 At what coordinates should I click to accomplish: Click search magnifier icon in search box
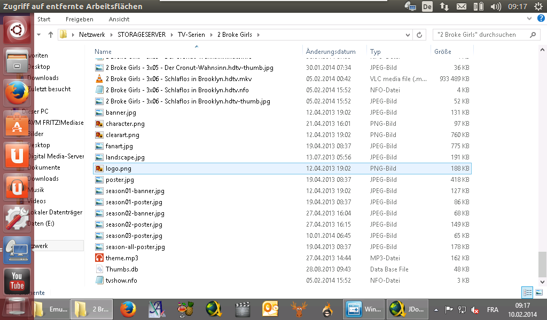(533, 35)
